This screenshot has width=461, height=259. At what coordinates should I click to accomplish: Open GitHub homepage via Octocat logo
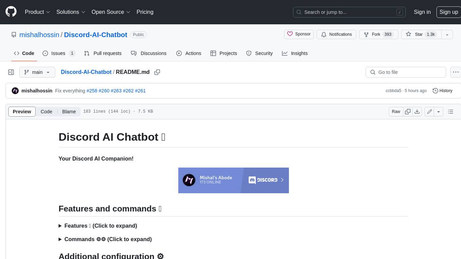(x=11, y=12)
